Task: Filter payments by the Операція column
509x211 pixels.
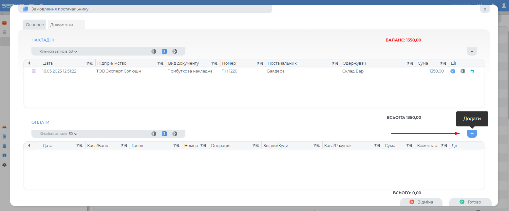Action: tap(255, 146)
